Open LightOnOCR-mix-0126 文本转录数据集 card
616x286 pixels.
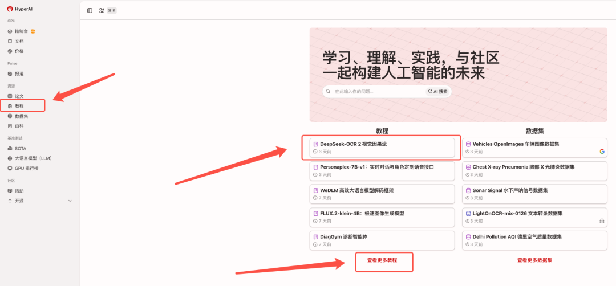pyautogui.click(x=534, y=217)
